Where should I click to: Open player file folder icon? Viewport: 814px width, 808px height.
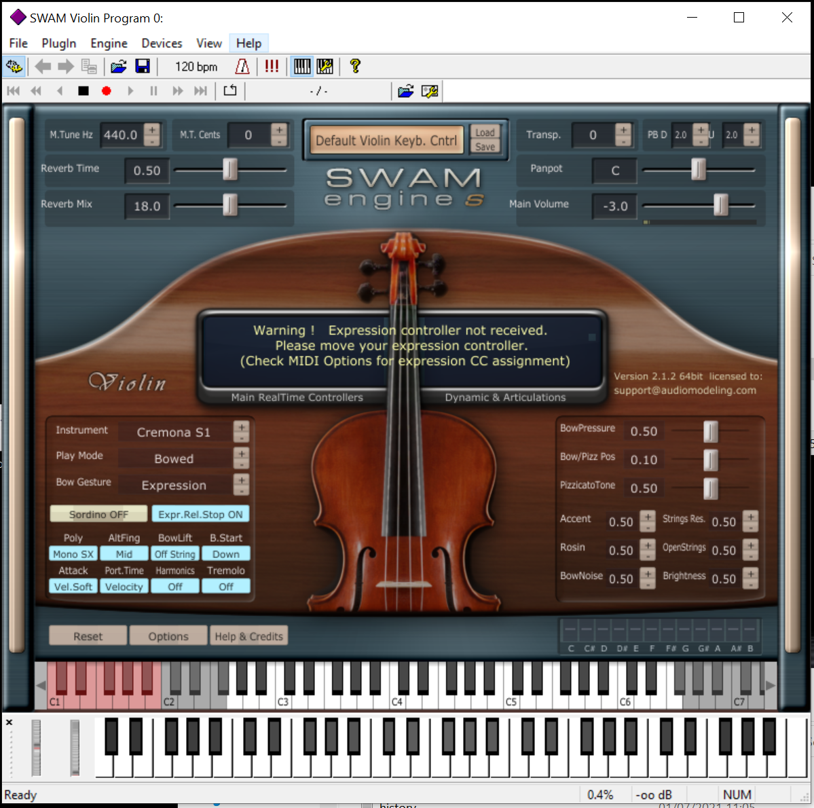coord(405,92)
